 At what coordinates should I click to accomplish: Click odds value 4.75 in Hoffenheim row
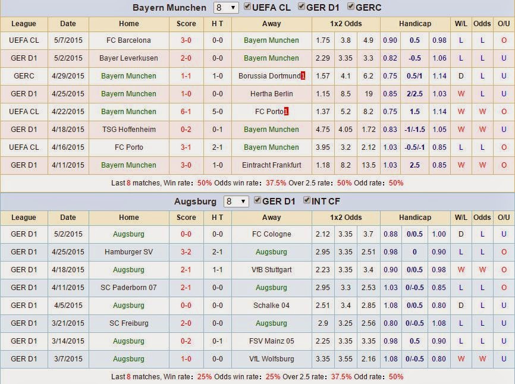click(x=322, y=130)
